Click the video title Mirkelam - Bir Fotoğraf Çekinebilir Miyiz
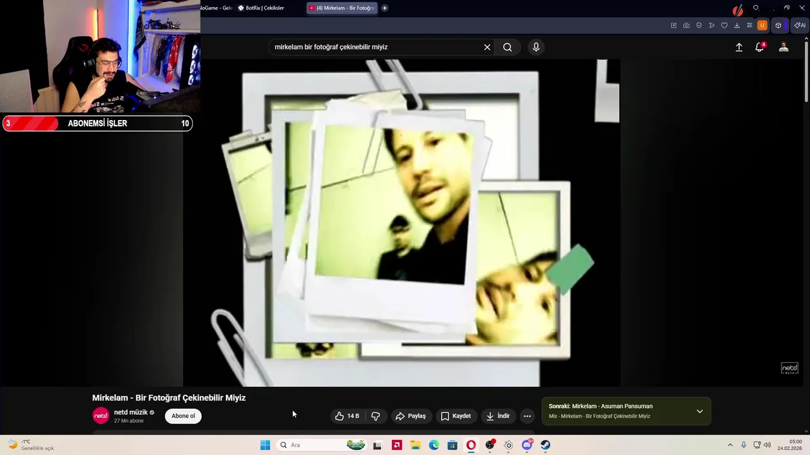 [169, 397]
